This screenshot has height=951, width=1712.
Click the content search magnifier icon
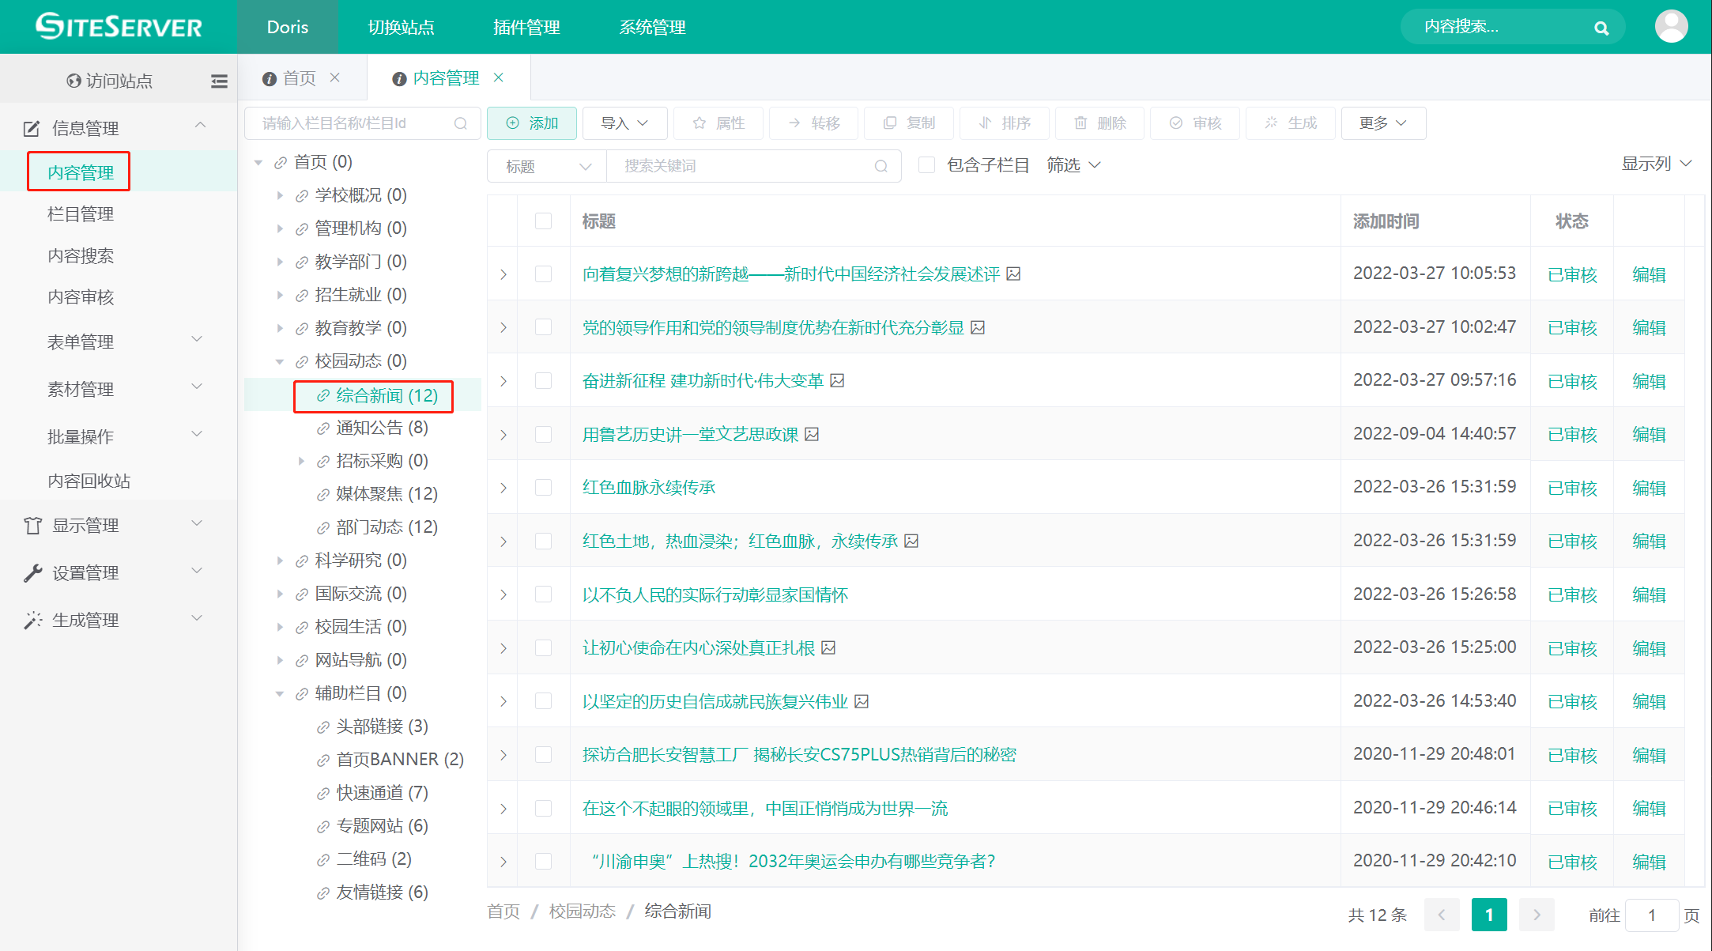1601,27
